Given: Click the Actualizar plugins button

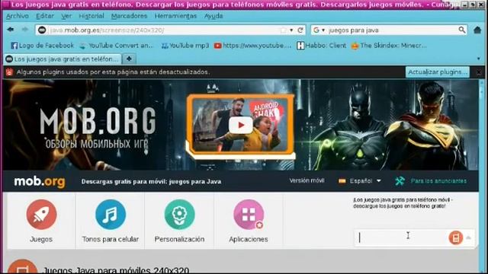Looking at the screenshot, I should click(x=438, y=72).
